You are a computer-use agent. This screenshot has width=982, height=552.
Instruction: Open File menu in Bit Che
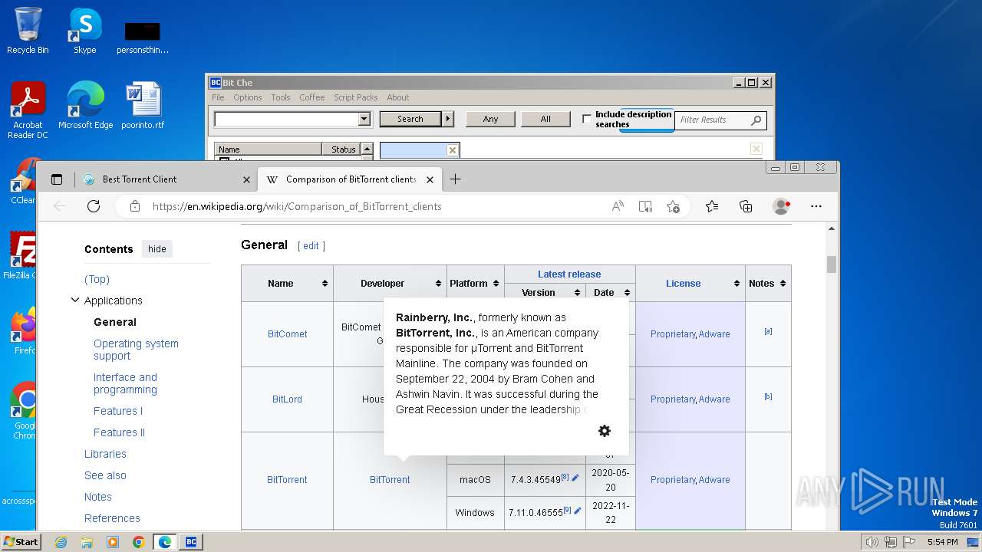pos(218,97)
